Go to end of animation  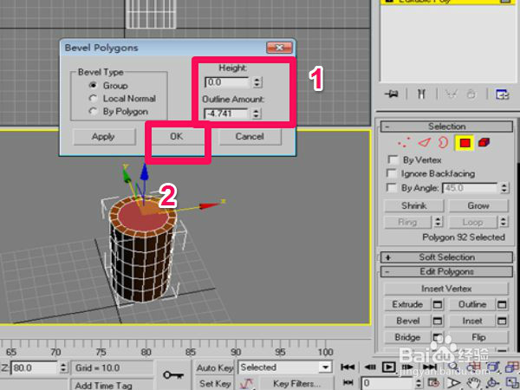430,367
